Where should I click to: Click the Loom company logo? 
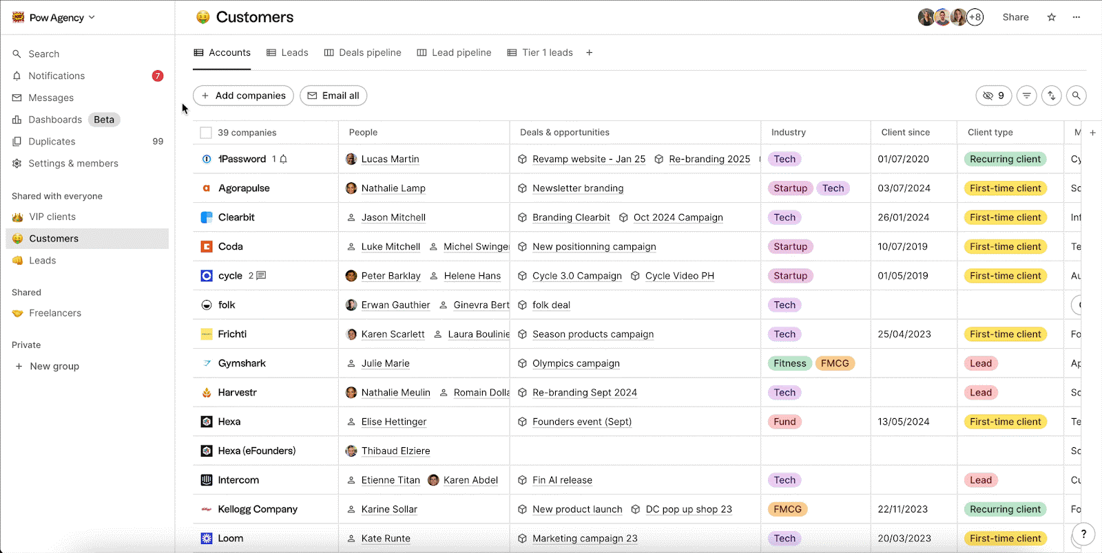pos(207,539)
